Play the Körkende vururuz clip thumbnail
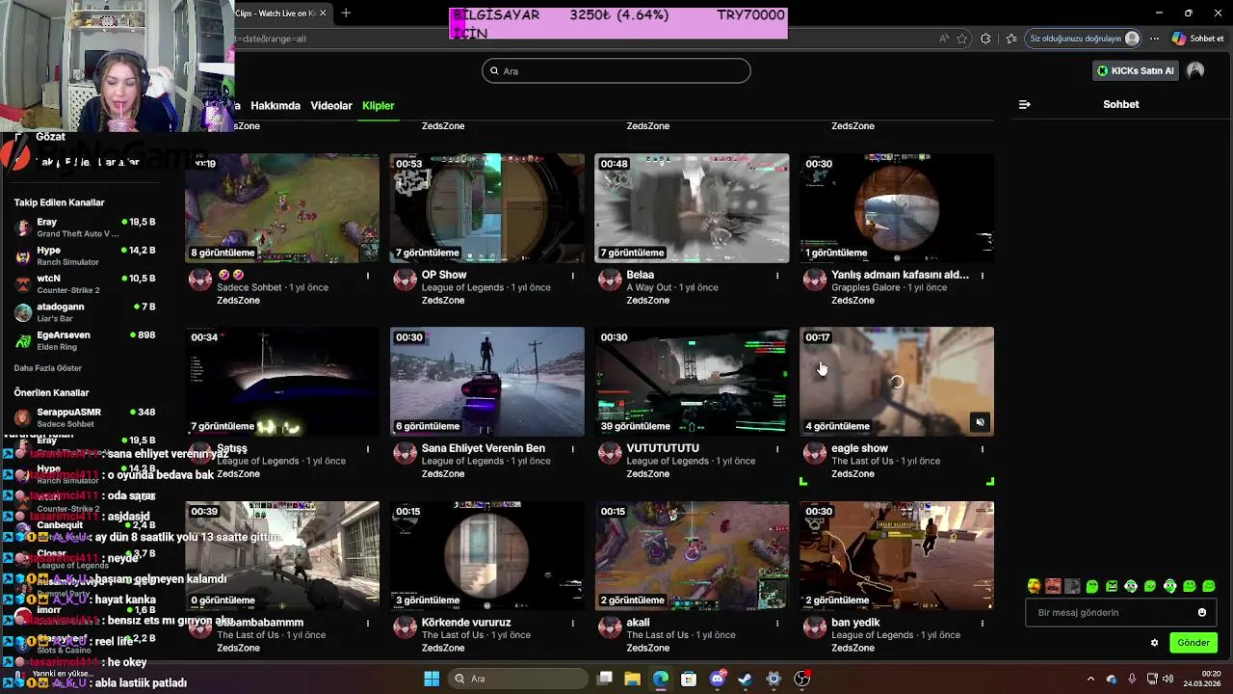This screenshot has height=694, width=1233. pyautogui.click(x=486, y=555)
